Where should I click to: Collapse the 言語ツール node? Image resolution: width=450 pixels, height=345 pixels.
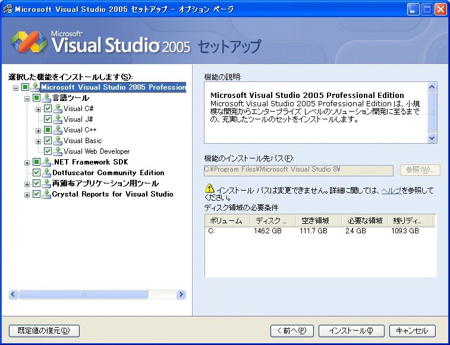[x=27, y=99]
